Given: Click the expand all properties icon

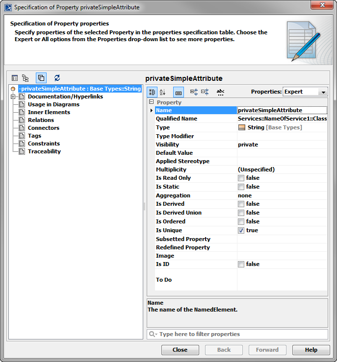Looking at the screenshot, I should (194, 92).
